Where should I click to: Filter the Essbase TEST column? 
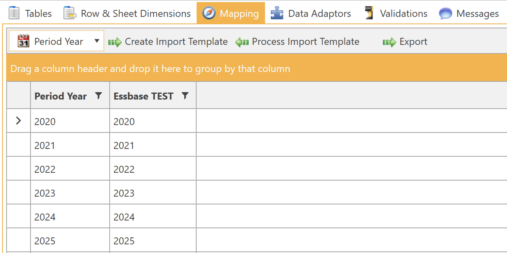pyautogui.click(x=185, y=96)
